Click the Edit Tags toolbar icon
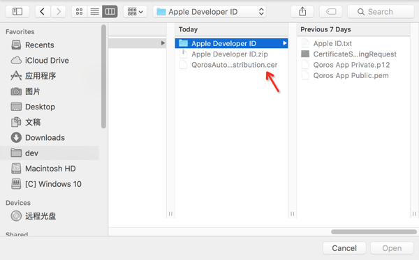 [x=331, y=11]
